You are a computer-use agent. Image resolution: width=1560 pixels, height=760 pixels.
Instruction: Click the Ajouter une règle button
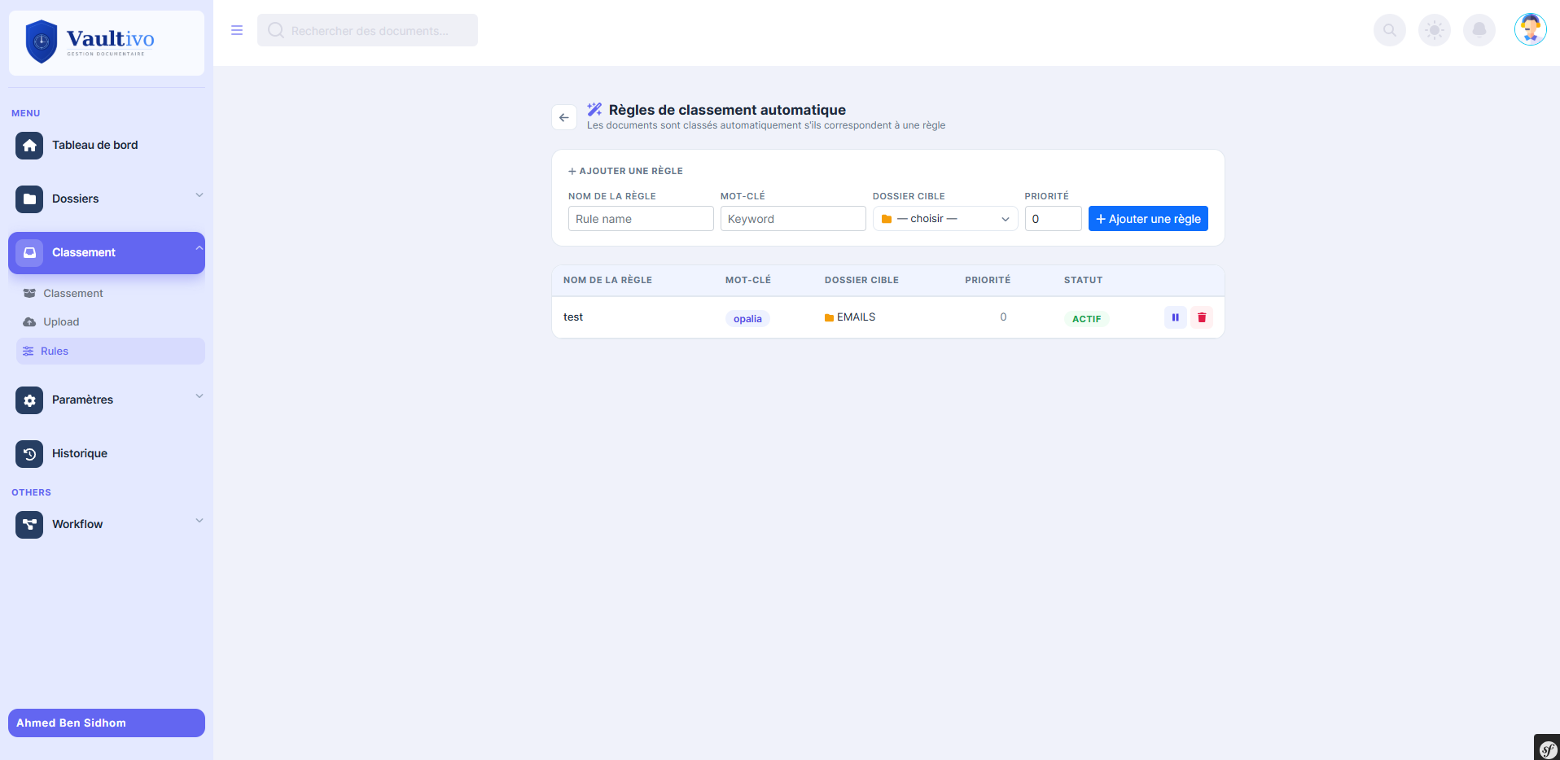(1148, 219)
